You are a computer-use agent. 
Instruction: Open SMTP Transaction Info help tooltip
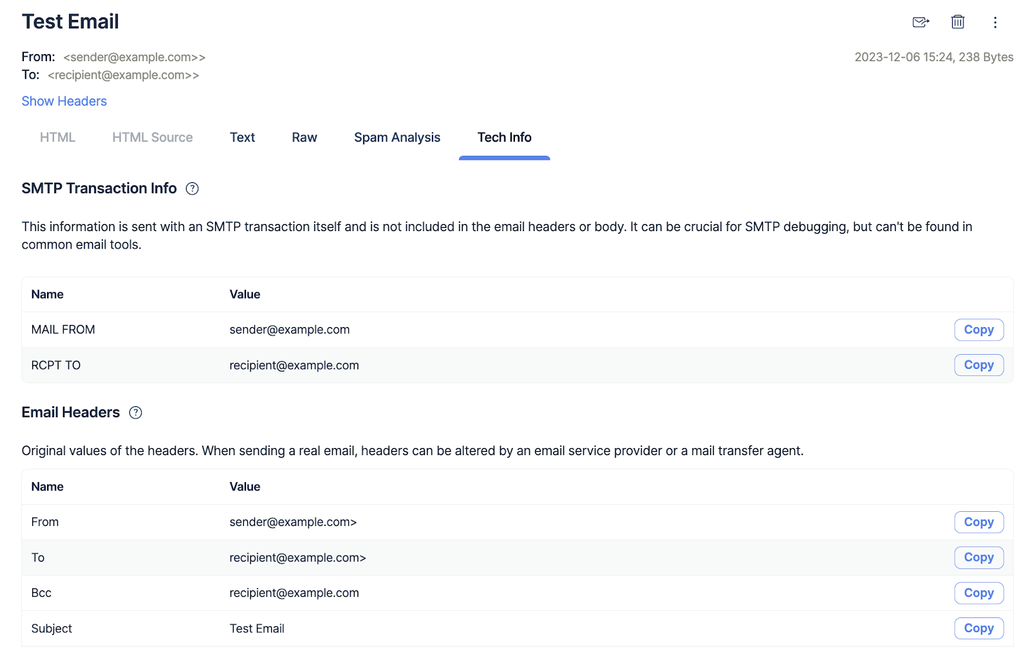[x=191, y=188]
